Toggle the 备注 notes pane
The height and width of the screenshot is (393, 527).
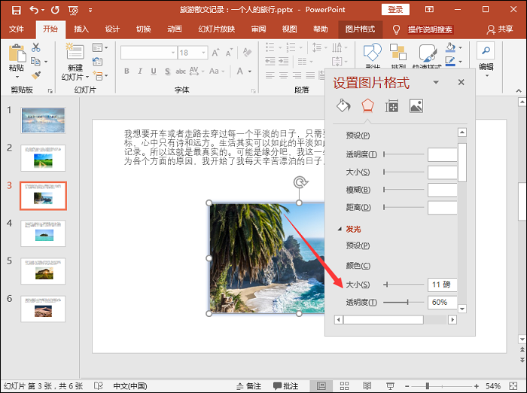click(247, 385)
